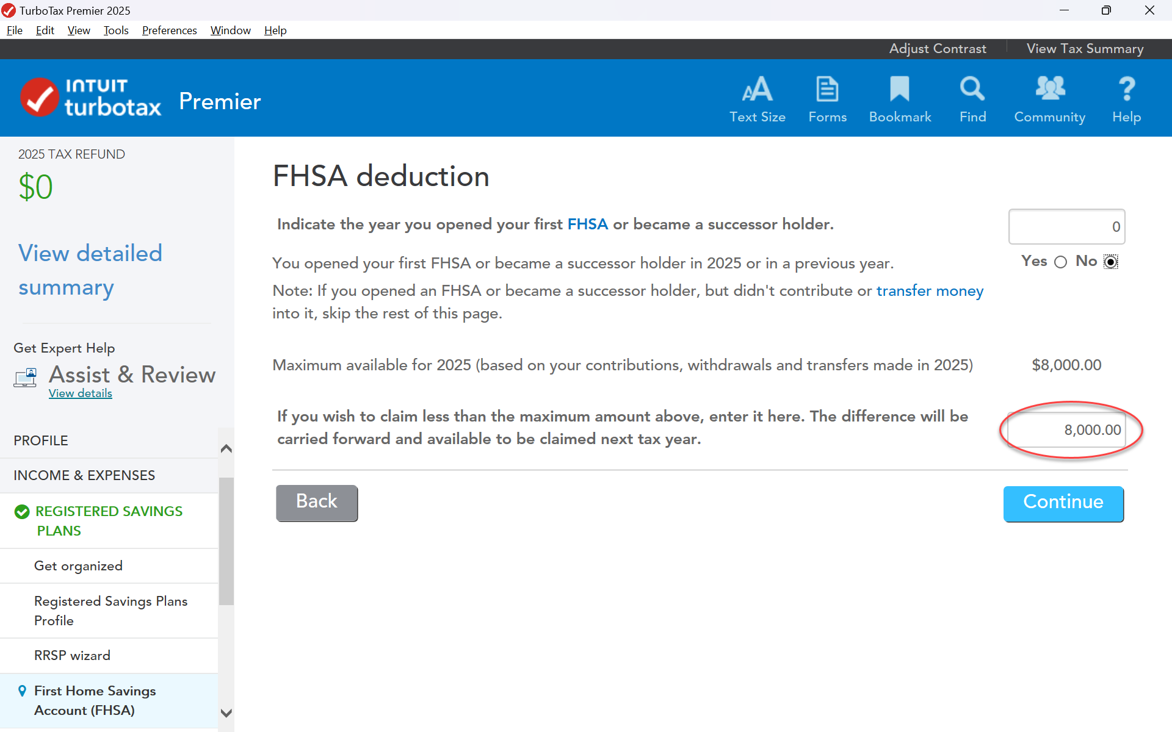
Task: Click the Bookmark icon
Action: tap(899, 90)
